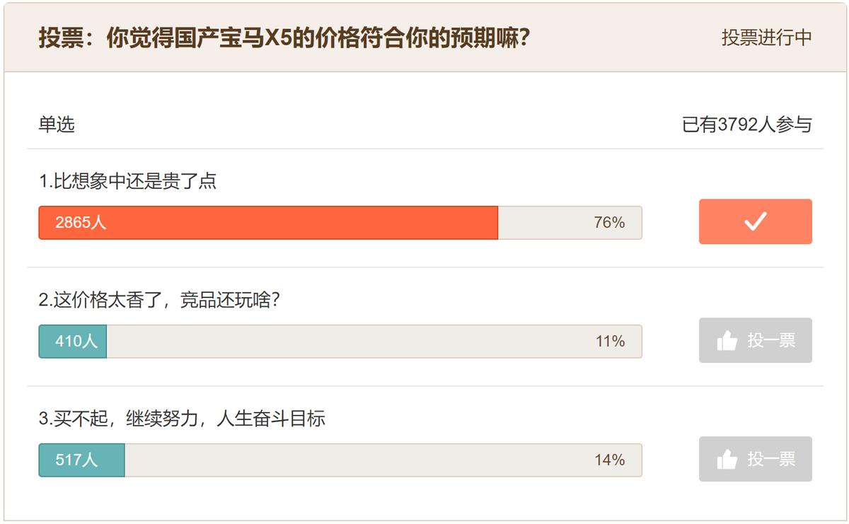Click the thumbs-up icon beside 买不起 option

click(x=727, y=460)
